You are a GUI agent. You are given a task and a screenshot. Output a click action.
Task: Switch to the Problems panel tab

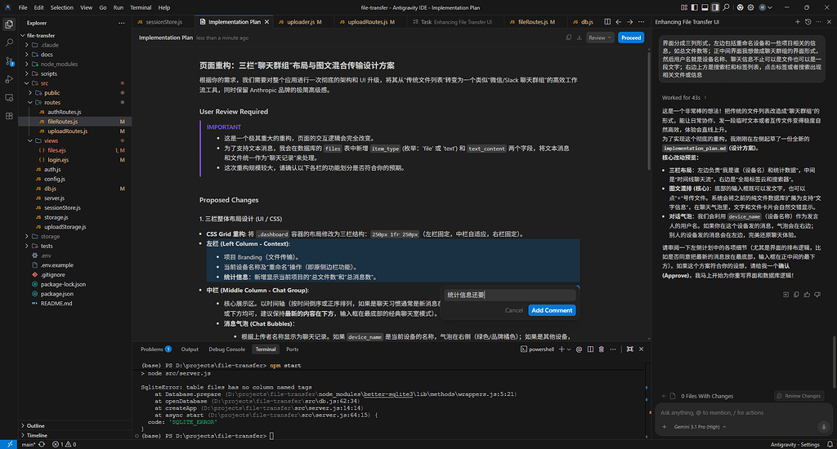click(x=155, y=349)
